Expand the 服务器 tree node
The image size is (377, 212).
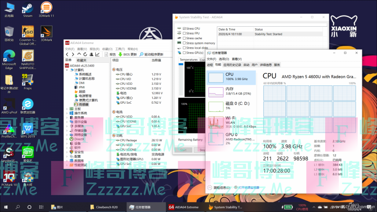pos(67,117)
